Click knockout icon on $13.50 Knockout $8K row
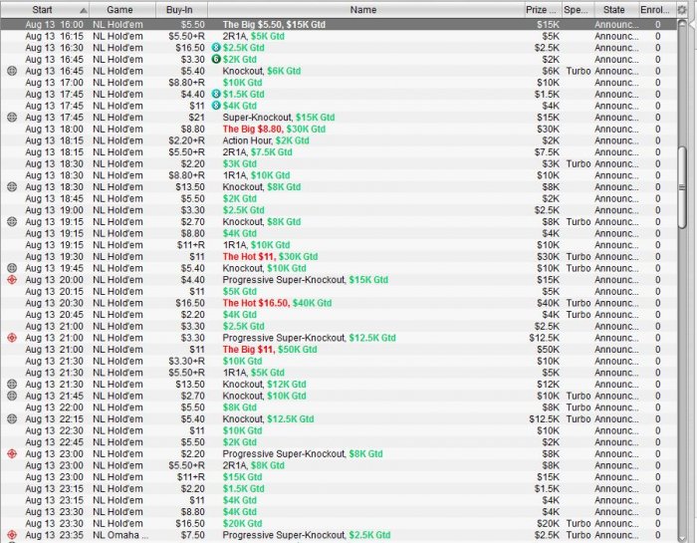The image size is (697, 543). click(x=12, y=186)
